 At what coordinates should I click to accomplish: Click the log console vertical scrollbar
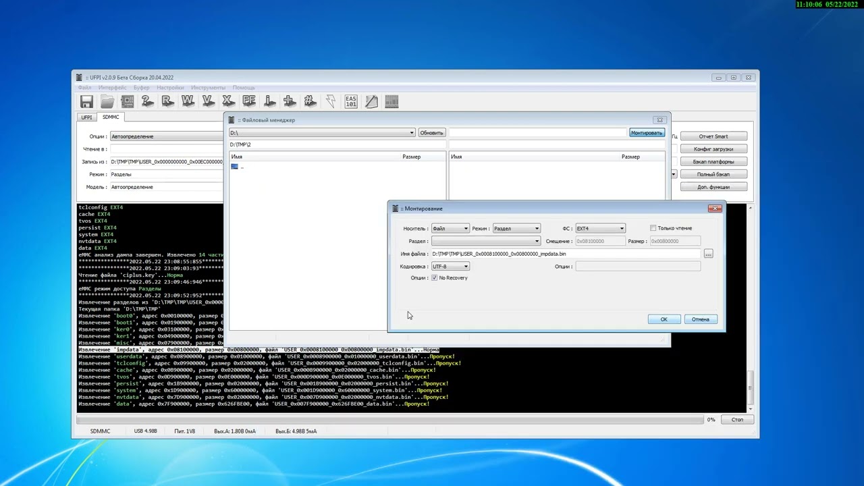coord(751,307)
